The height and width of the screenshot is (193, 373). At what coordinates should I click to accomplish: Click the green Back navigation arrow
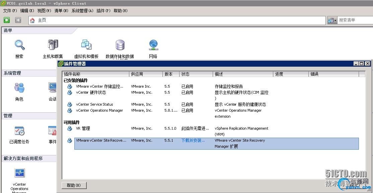[x=7, y=20]
